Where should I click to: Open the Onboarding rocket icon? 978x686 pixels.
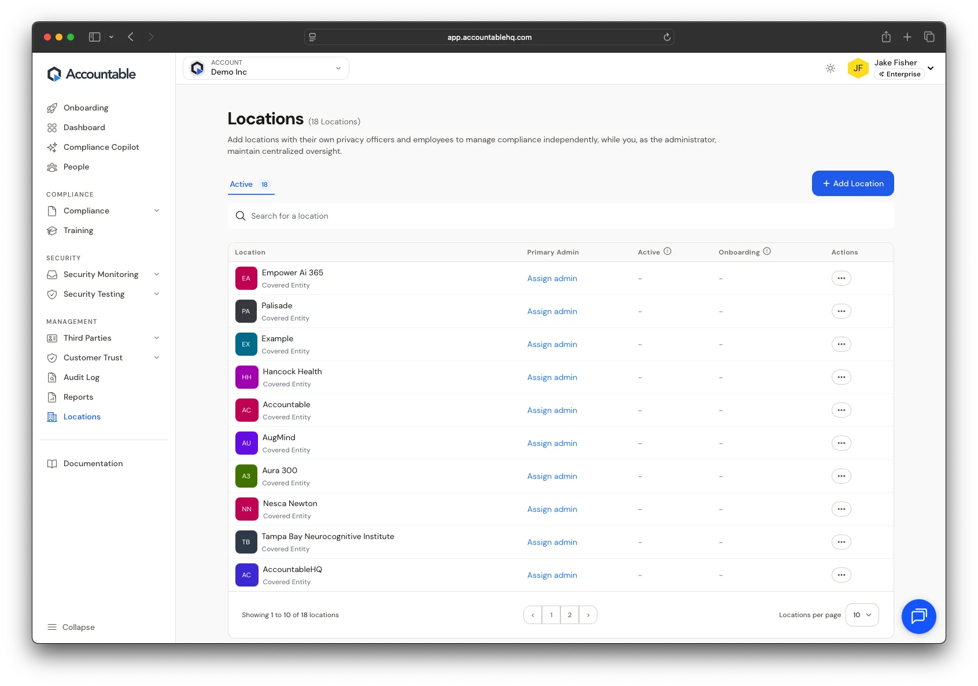click(52, 108)
